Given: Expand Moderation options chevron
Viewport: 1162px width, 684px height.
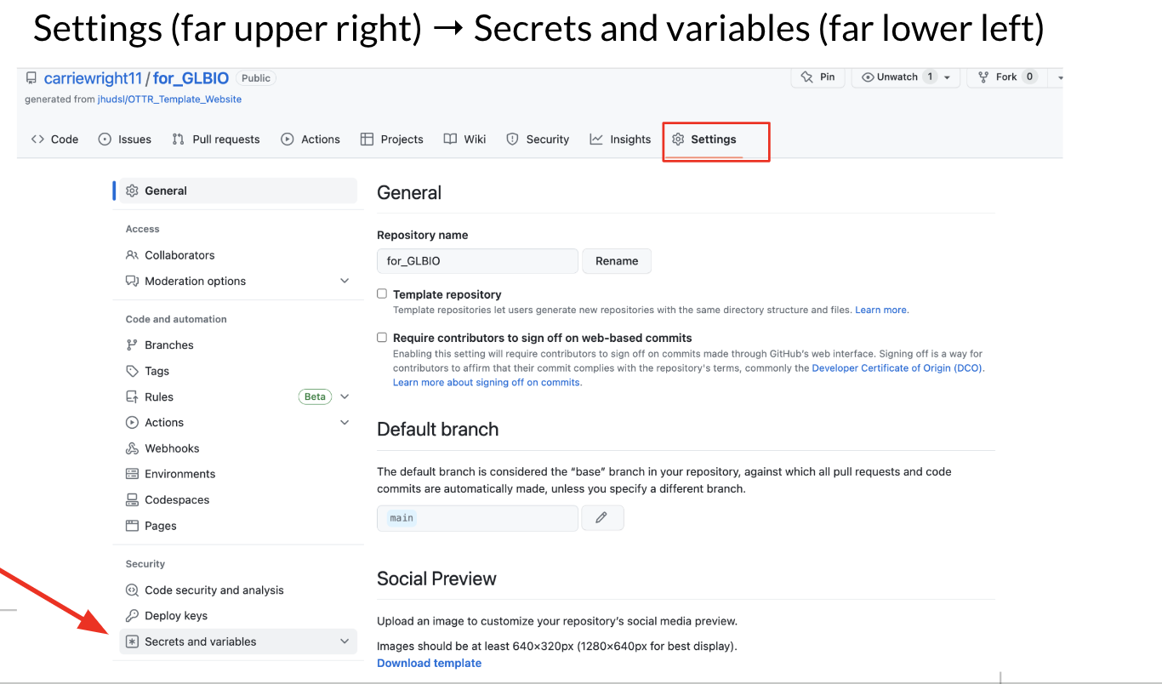Looking at the screenshot, I should click(345, 281).
